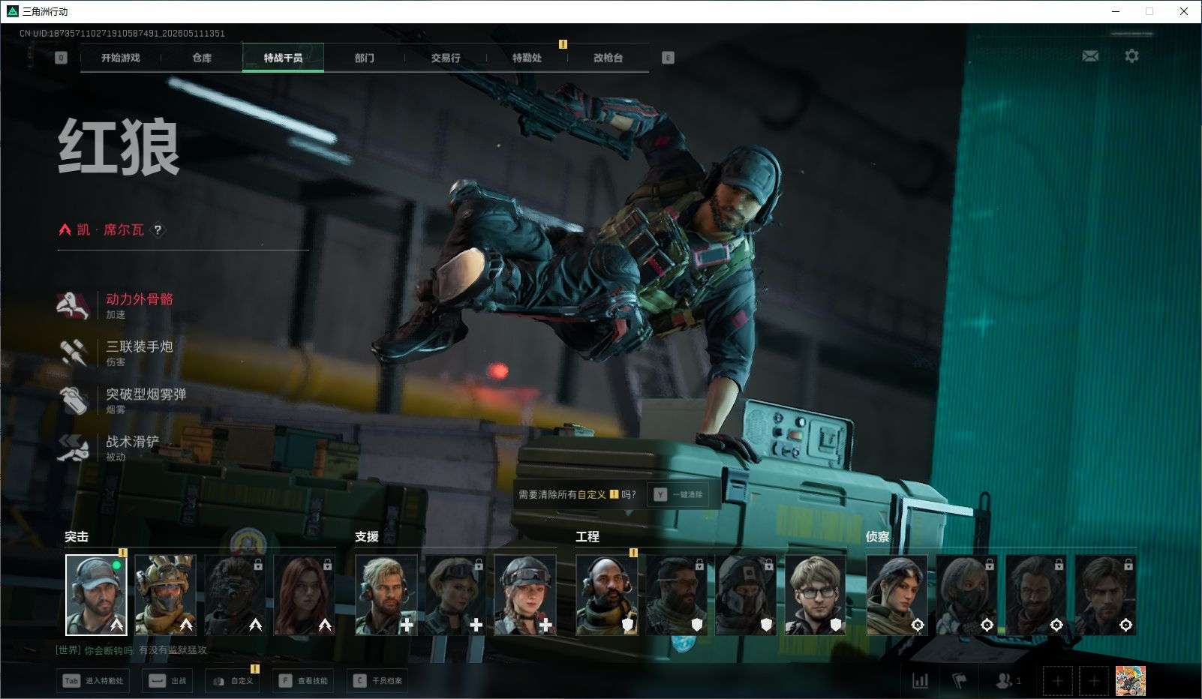This screenshot has height=699, width=1202.
Task: Click the 支援 category label
Action: click(x=367, y=537)
